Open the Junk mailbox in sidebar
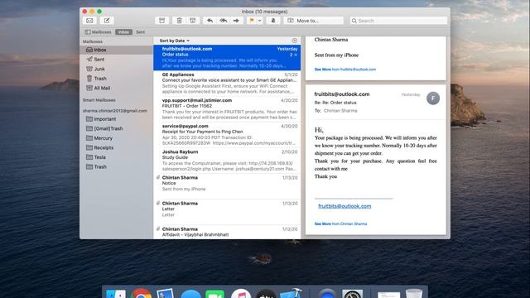 116,69
